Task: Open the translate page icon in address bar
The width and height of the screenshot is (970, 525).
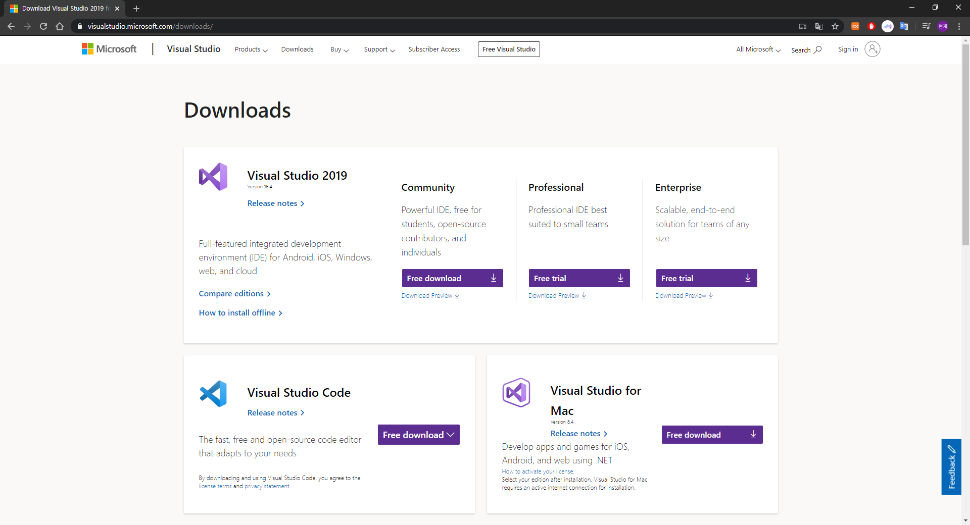Action: pyautogui.click(x=819, y=26)
